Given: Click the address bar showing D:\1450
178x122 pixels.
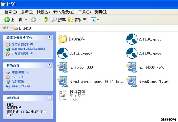Looking at the screenshot, I should point(96,28).
